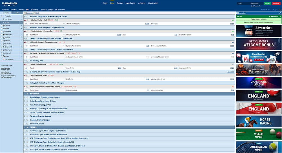This screenshot has width=282, height=153.
Task: Expand the Animation panel to fullscreen
Action: pyautogui.click(x=280, y=13)
